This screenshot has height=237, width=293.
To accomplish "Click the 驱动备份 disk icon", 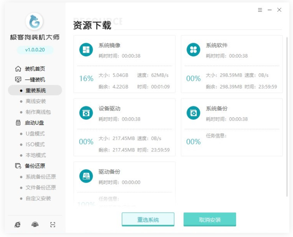I will (x=86, y=176).
